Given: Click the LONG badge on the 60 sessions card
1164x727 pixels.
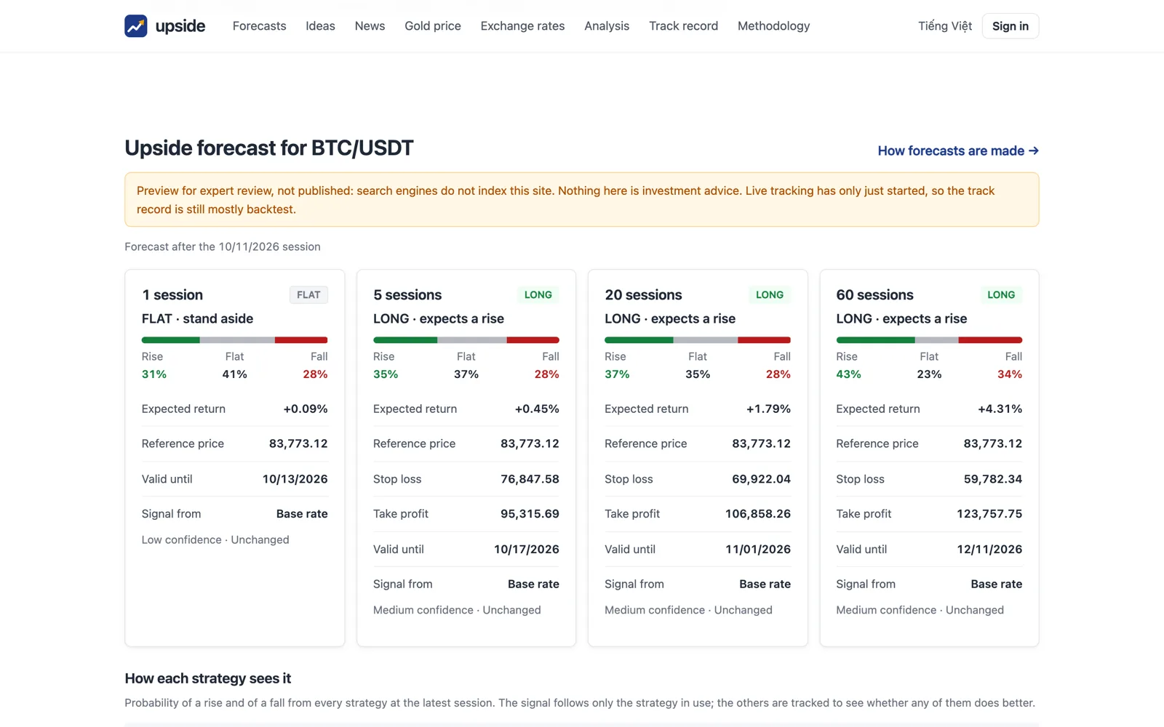Looking at the screenshot, I should click(1001, 294).
